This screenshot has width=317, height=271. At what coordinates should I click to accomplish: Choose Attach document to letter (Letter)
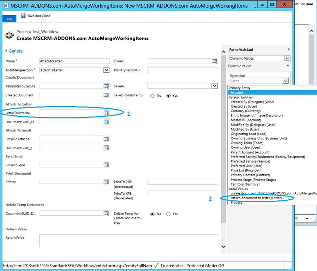coord(256,198)
